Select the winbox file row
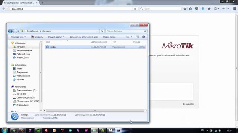Screen dimensions: 238x133 pyautogui.click(x=95, y=47)
